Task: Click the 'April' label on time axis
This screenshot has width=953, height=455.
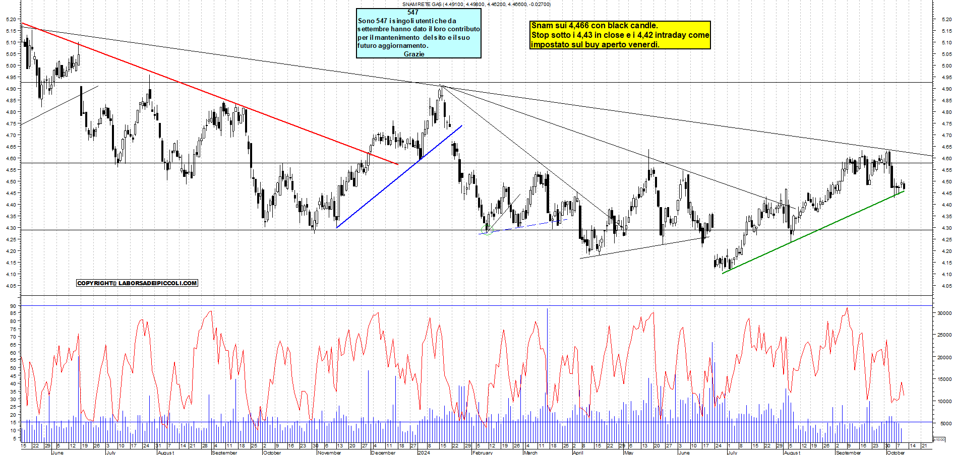Action: pos(578,452)
